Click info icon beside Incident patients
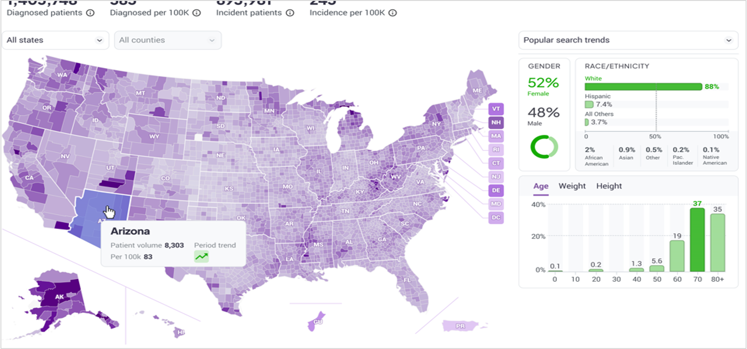 click(290, 13)
